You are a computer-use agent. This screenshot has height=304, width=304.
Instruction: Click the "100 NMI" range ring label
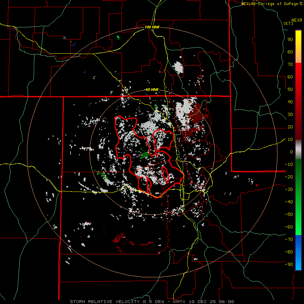tap(152, 27)
